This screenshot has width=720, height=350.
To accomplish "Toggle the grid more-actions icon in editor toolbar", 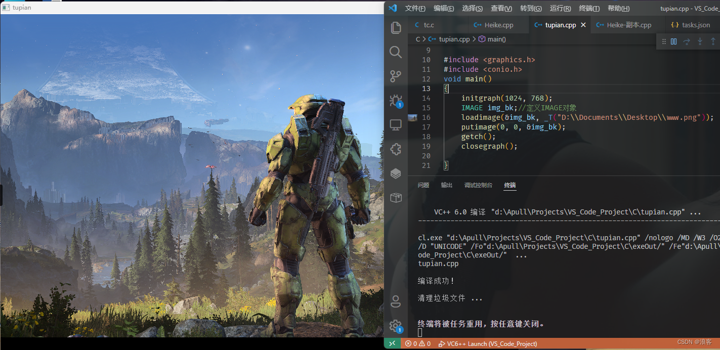I will point(664,41).
